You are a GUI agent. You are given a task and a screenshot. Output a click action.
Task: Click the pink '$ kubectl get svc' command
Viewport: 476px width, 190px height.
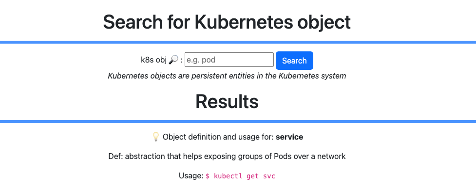(x=240, y=176)
